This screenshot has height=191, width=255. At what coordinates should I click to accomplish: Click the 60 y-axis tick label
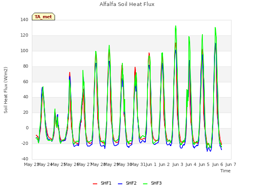[x=25, y=82]
